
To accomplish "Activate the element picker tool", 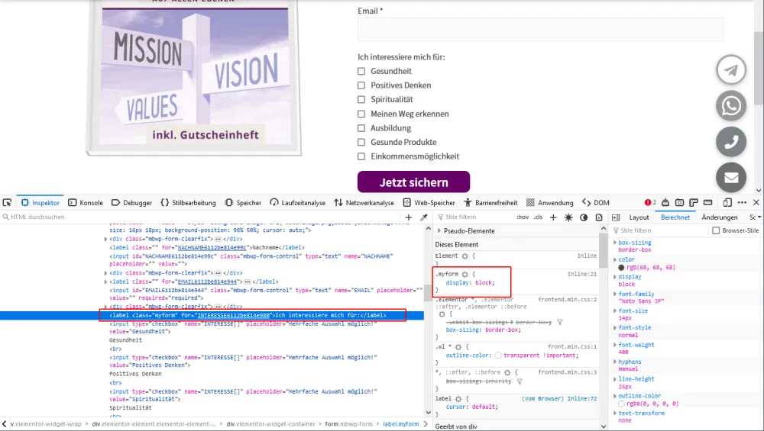I will [7, 202].
